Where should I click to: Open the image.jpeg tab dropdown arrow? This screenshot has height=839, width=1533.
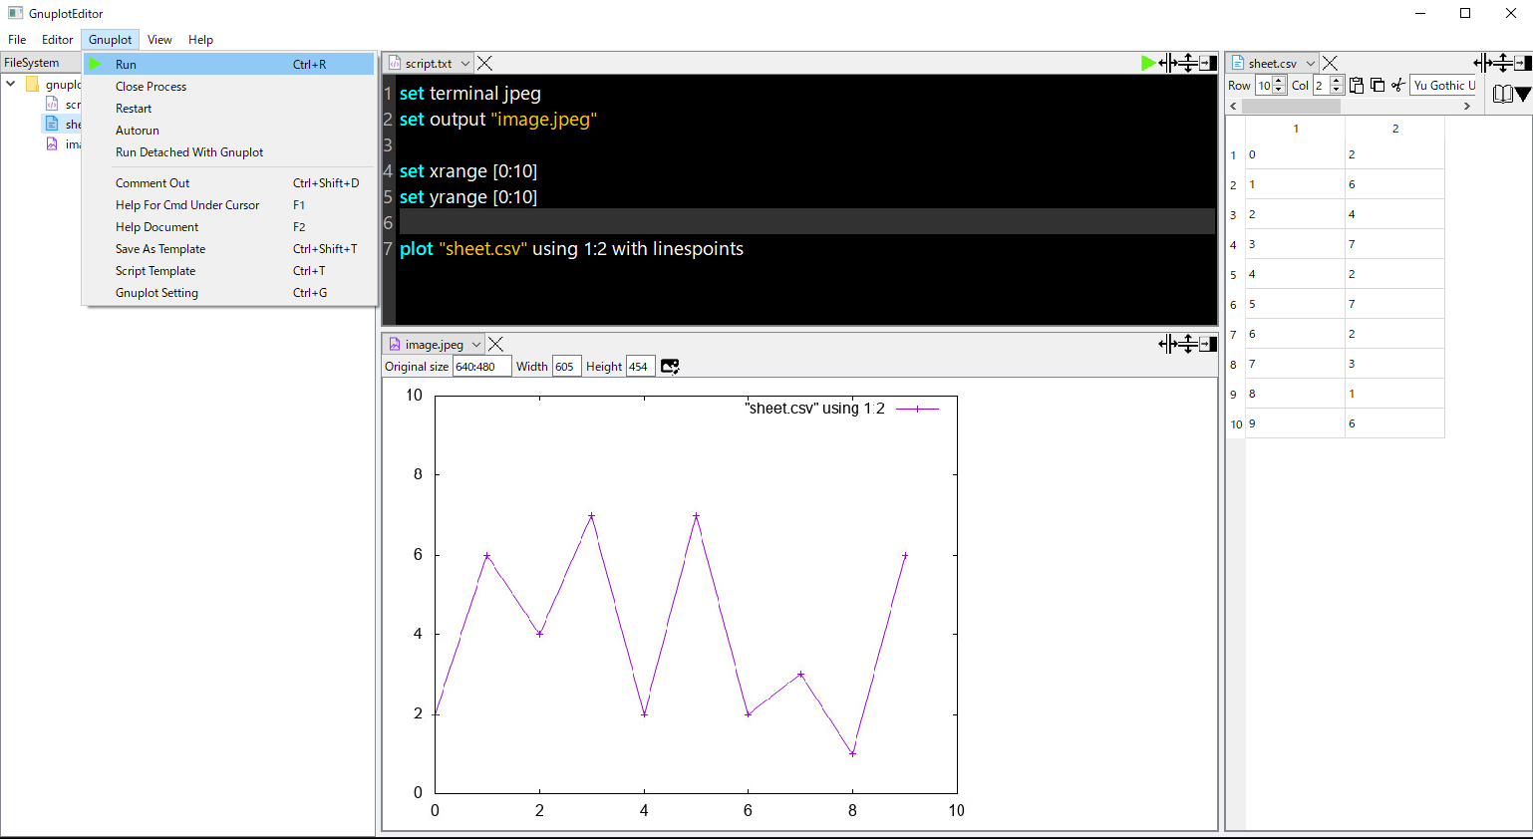(476, 344)
